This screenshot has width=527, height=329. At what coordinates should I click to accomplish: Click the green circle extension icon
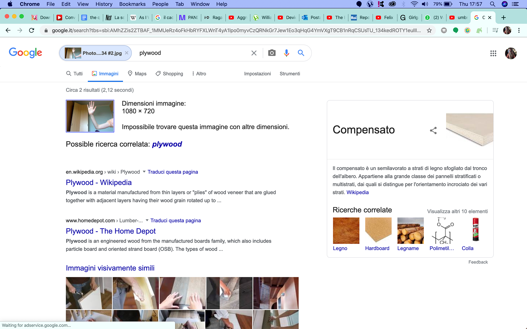pyautogui.click(x=456, y=30)
